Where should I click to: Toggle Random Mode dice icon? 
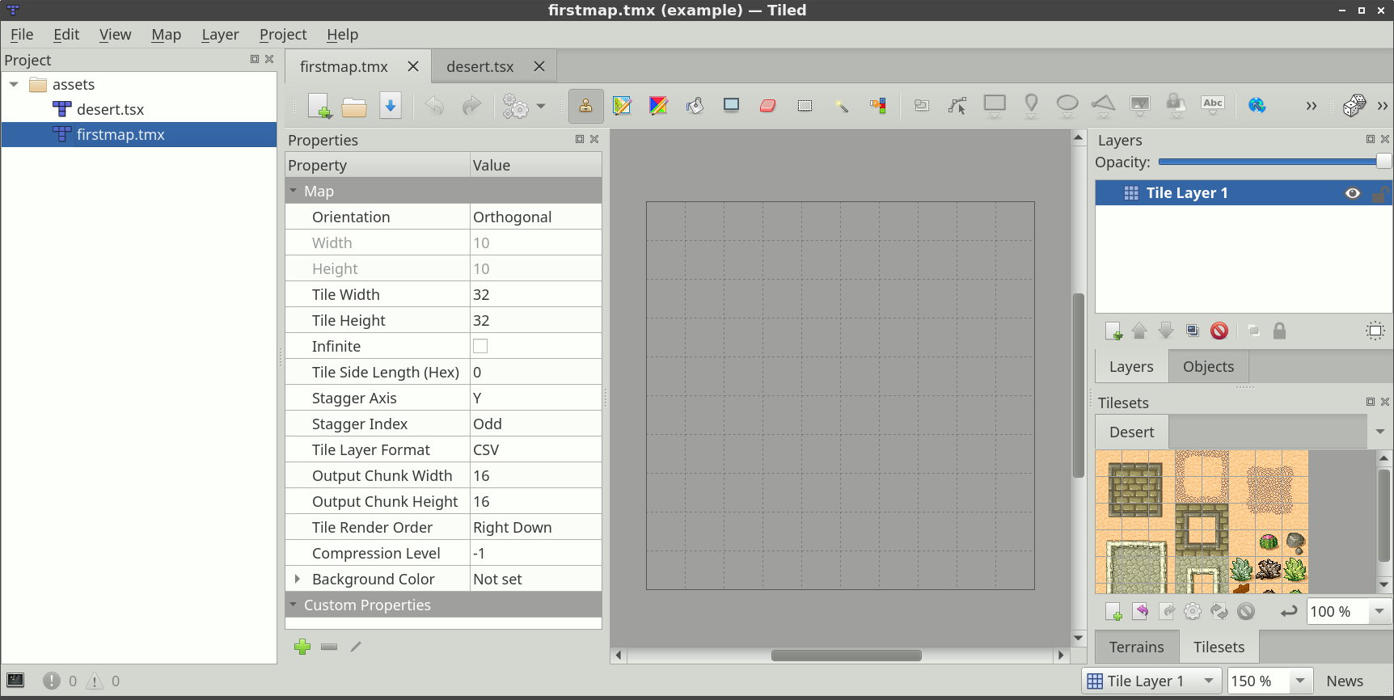1354,106
